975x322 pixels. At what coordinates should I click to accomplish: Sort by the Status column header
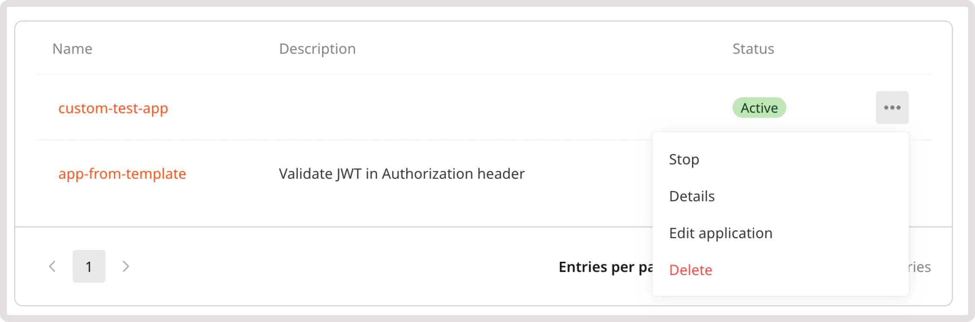(753, 49)
